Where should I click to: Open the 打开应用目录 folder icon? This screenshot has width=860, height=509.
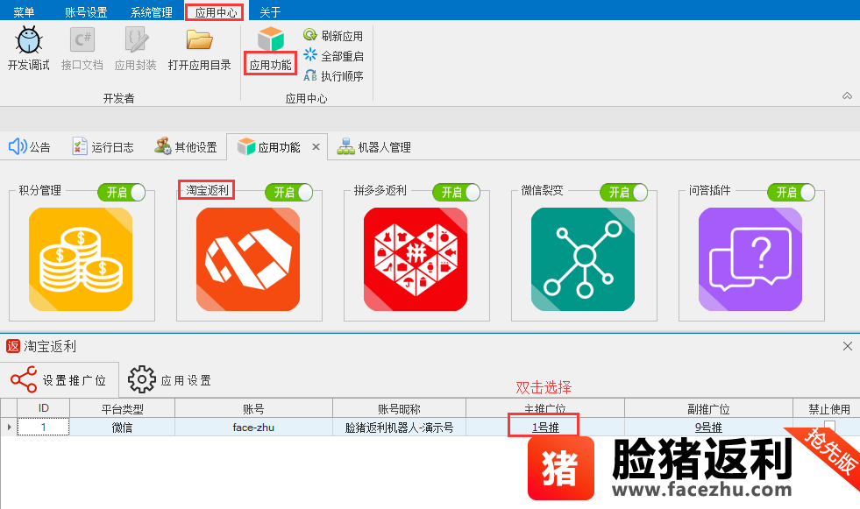pos(199,39)
